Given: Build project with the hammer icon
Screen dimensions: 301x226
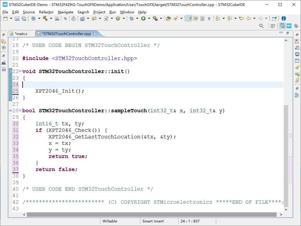Looking at the screenshot, I should (45, 18).
